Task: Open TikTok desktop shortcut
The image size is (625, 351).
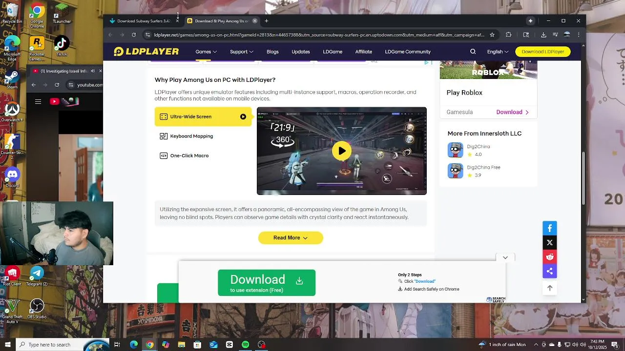Action: (62, 46)
